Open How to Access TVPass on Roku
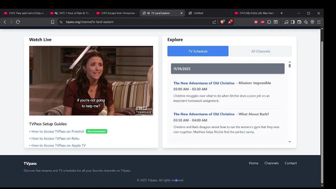Viewport: 336px width, 189px height. click(55, 139)
